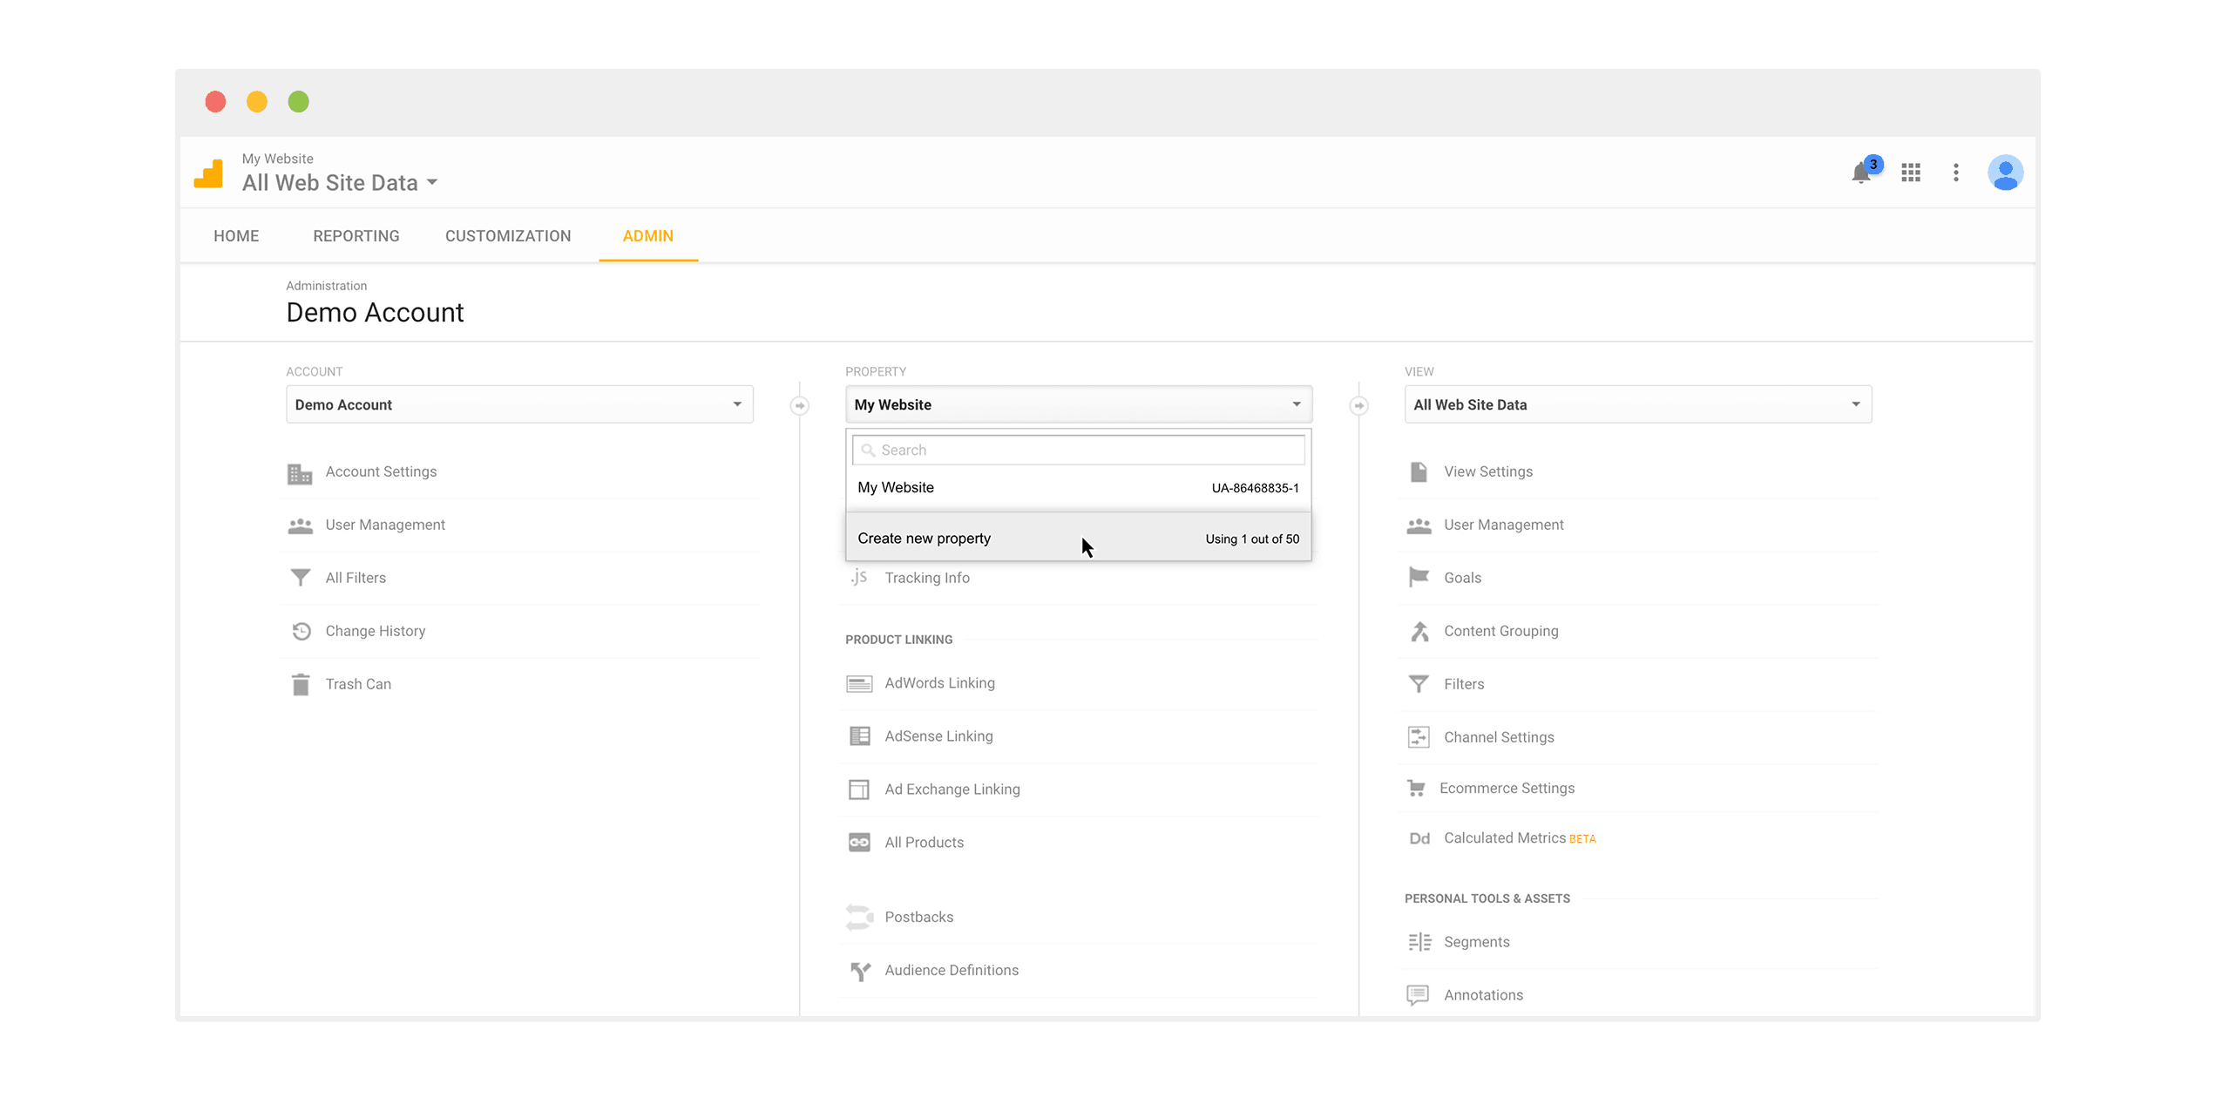Click the Goals flag icon
The width and height of the screenshot is (2215, 1098).
click(1419, 577)
